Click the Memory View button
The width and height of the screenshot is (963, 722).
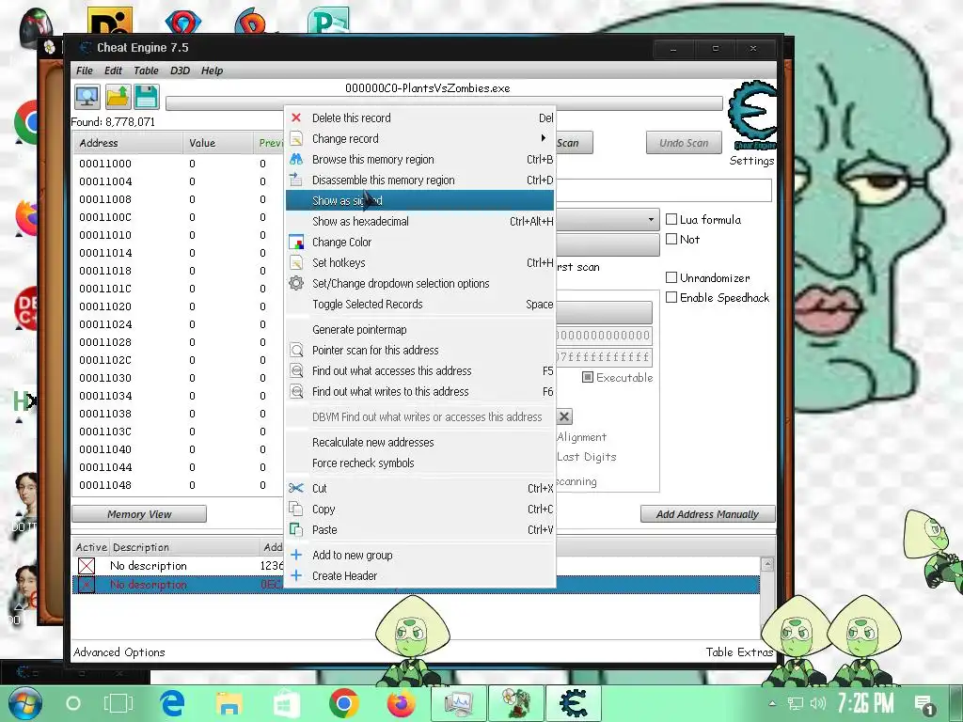[x=139, y=514]
